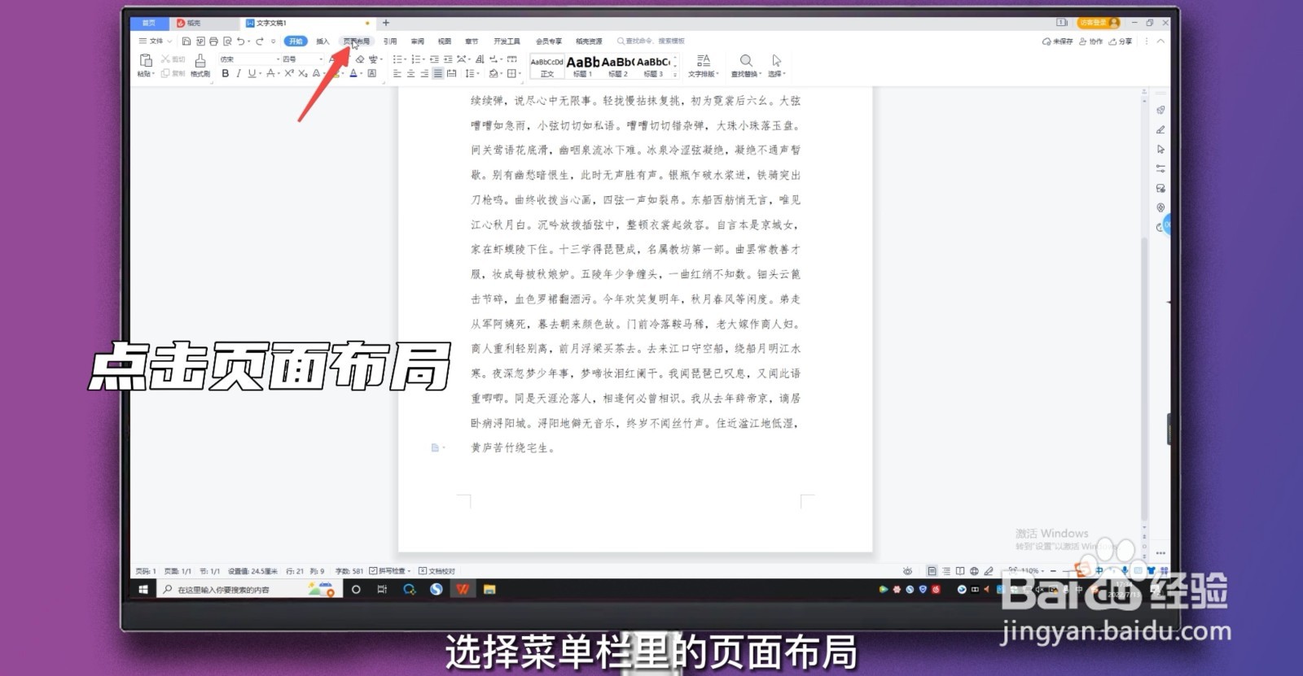Image resolution: width=1303 pixels, height=676 pixels.
Task: Click the 粘贴 paste icon
Action: tap(146, 60)
